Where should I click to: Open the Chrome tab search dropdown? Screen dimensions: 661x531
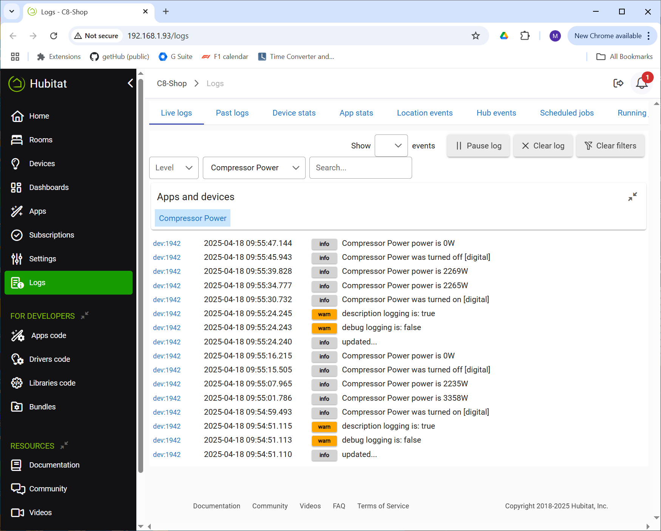[12, 11]
